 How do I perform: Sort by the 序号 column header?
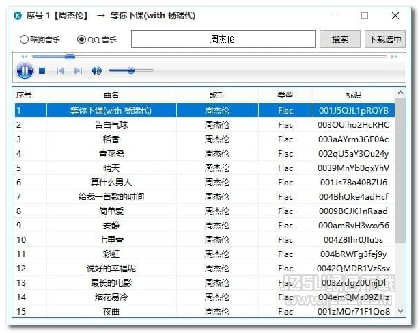point(30,95)
